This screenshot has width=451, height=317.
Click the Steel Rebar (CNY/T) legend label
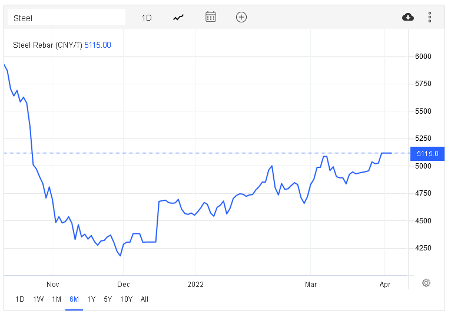click(47, 45)
